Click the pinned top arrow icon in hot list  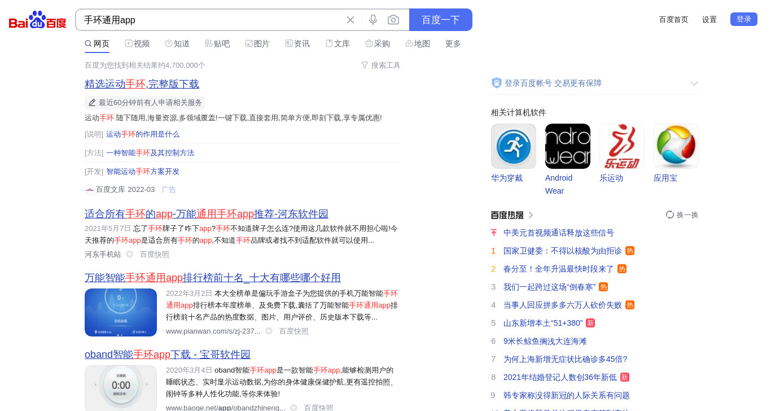[x=494, y=233]
